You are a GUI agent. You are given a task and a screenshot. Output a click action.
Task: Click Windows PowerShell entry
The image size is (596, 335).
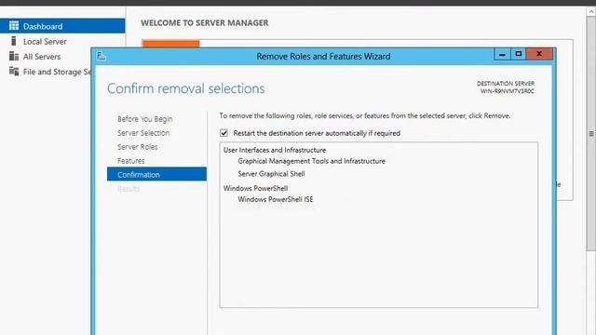pos(255,188)
